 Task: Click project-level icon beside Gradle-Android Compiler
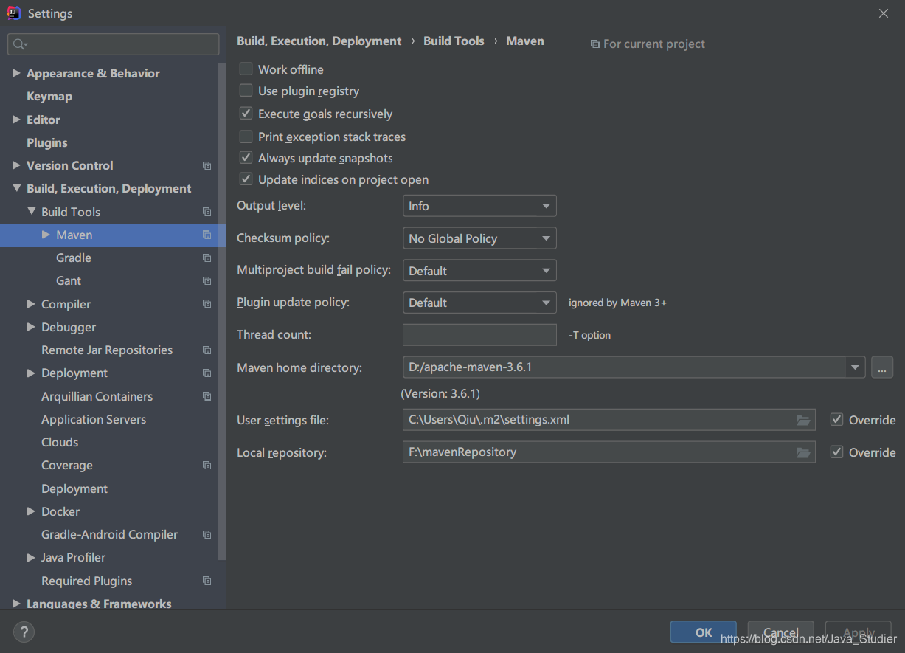coord(207,535)
